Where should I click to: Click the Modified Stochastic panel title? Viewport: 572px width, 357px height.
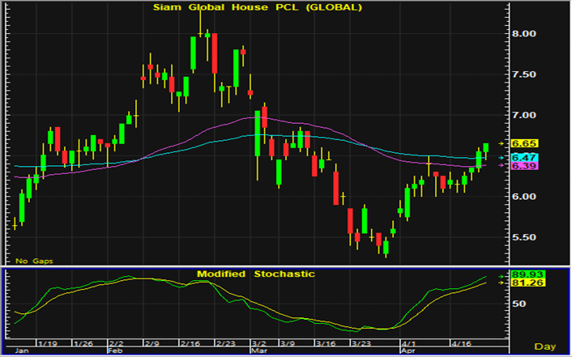(256, 274)
